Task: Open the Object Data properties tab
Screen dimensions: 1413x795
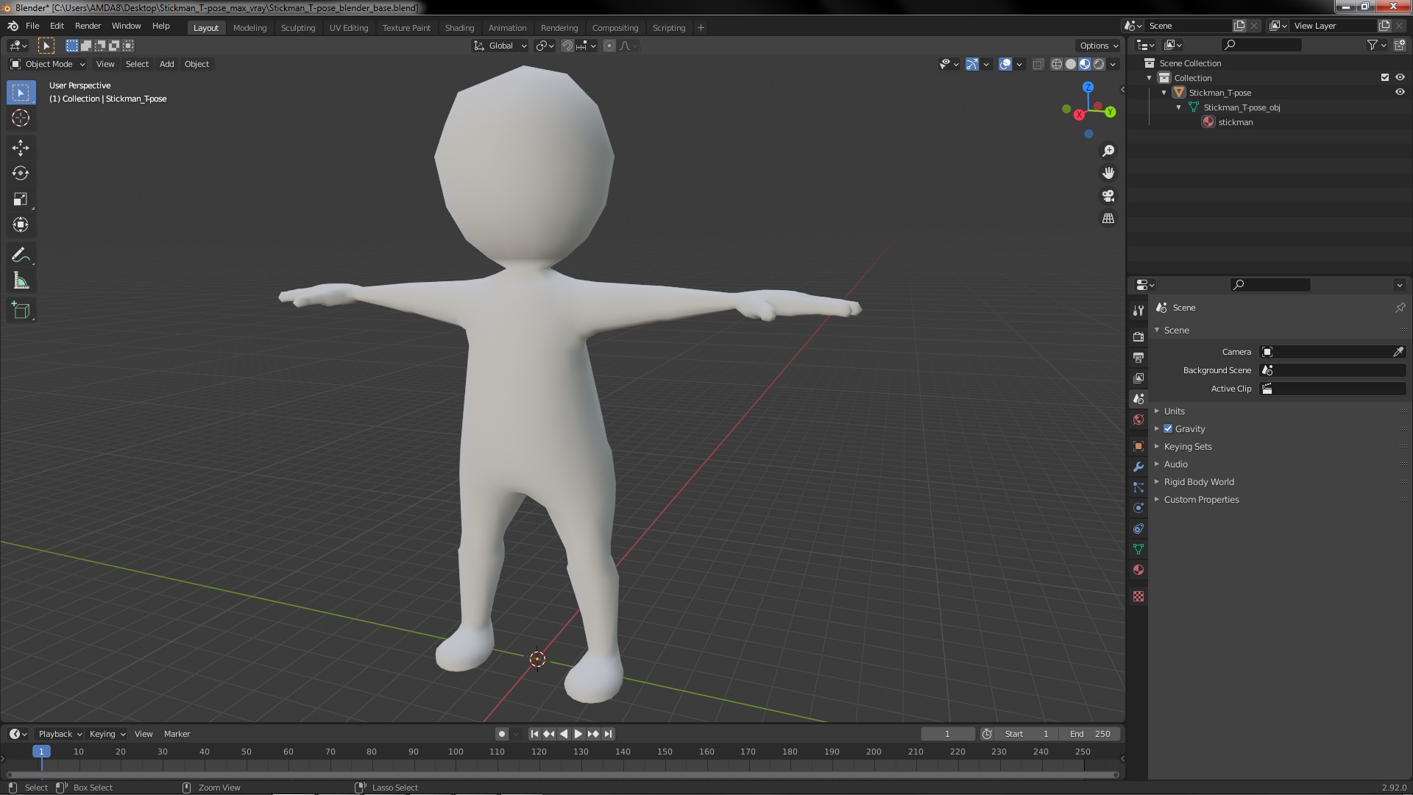Action: click(x=1138, y=549)
